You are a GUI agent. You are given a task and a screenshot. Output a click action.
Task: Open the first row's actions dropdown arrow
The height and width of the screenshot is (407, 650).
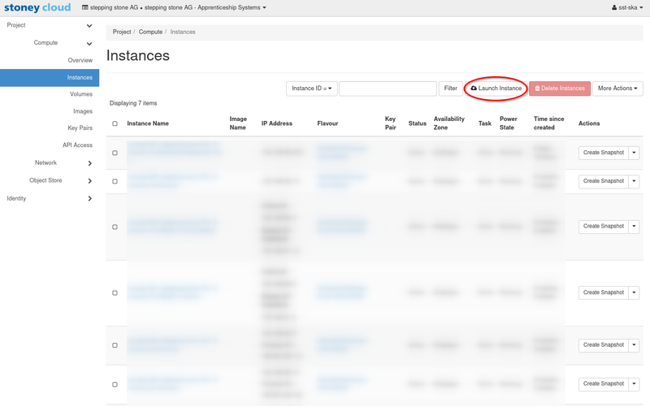coord(635,153)
